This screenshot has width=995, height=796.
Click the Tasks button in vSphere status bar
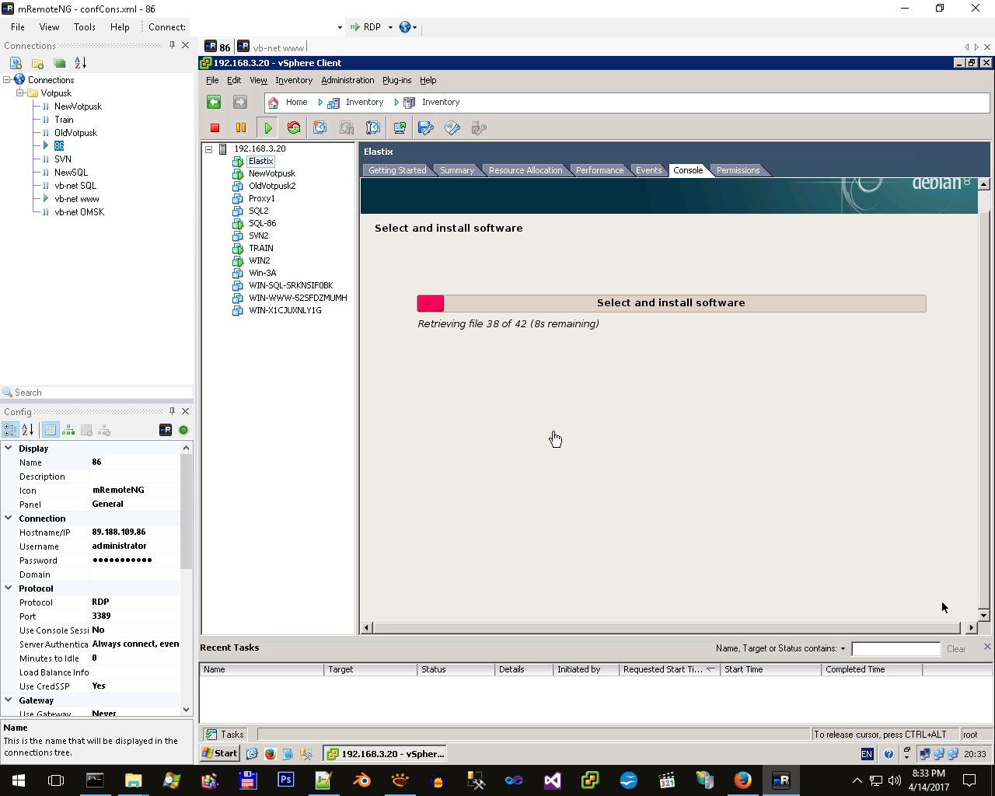click(x=225, y=734)
